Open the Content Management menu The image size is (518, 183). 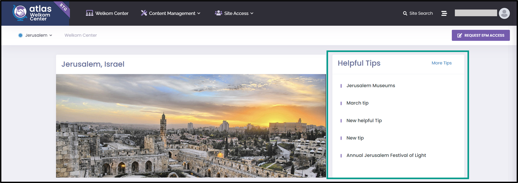point(171,13)
